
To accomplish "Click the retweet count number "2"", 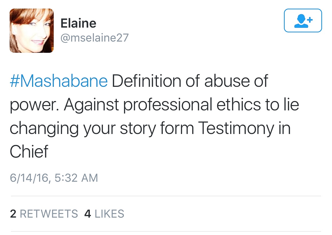I will (x=13, y=214).
